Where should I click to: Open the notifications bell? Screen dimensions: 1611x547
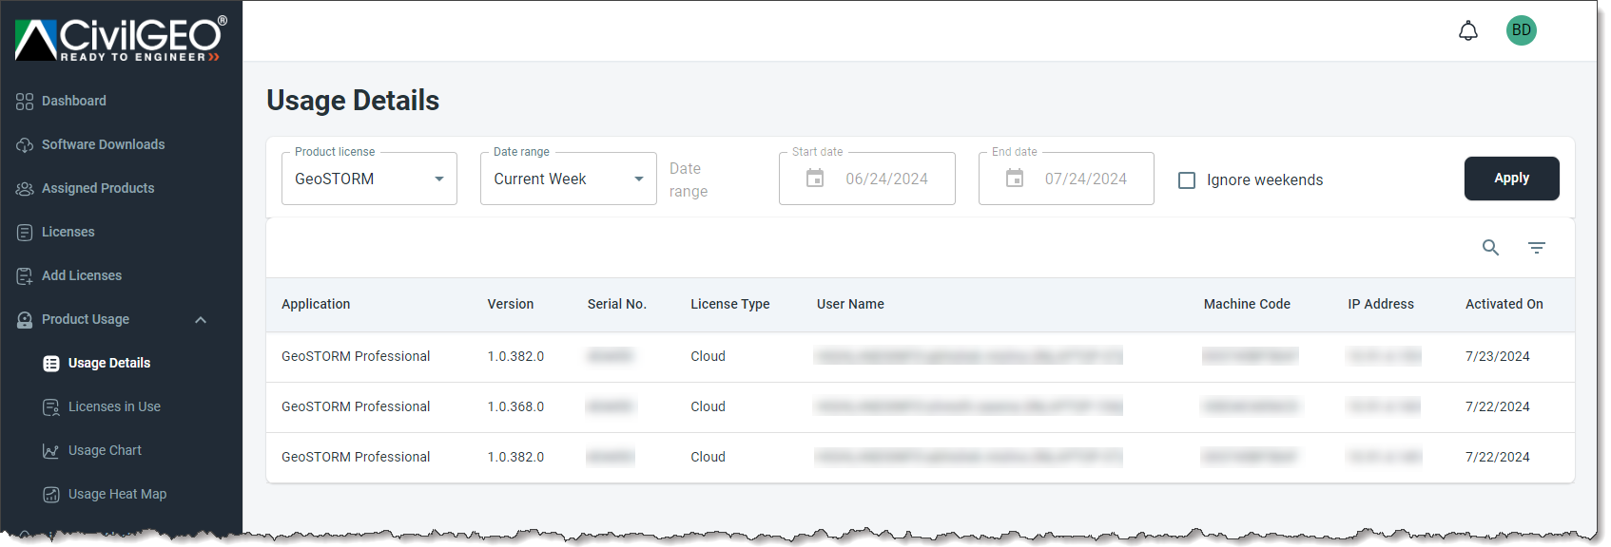(1468, 30)
